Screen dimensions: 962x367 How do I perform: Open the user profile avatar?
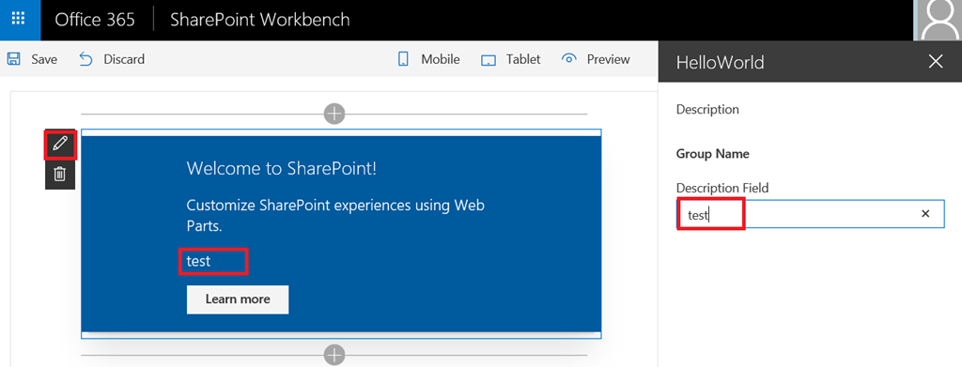click(x=938, y=21)
